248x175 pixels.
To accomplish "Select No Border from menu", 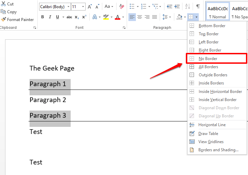I will click(x=208, y=58).
